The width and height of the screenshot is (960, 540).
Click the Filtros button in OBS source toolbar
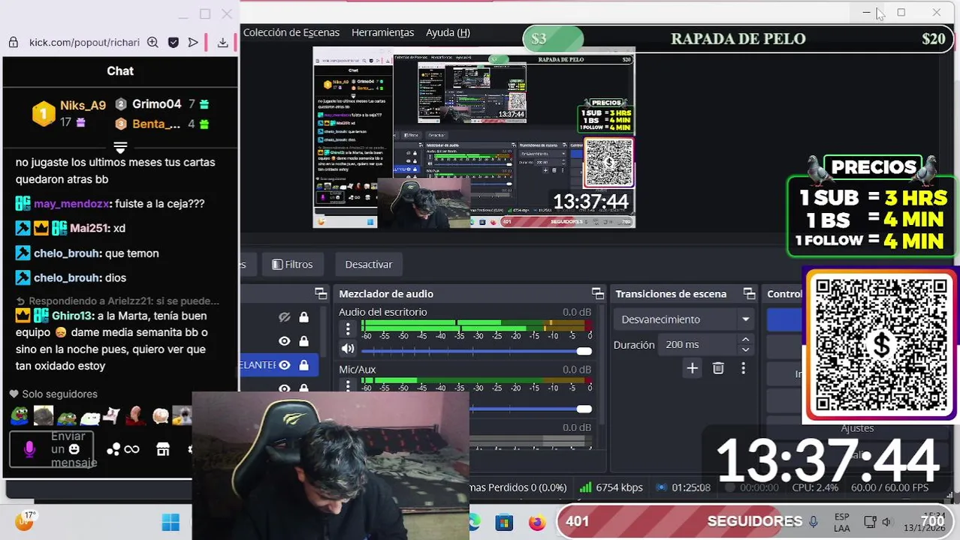(292, 264)
